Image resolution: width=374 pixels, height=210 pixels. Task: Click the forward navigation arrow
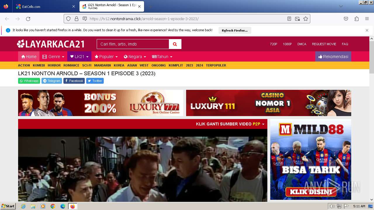18,19
